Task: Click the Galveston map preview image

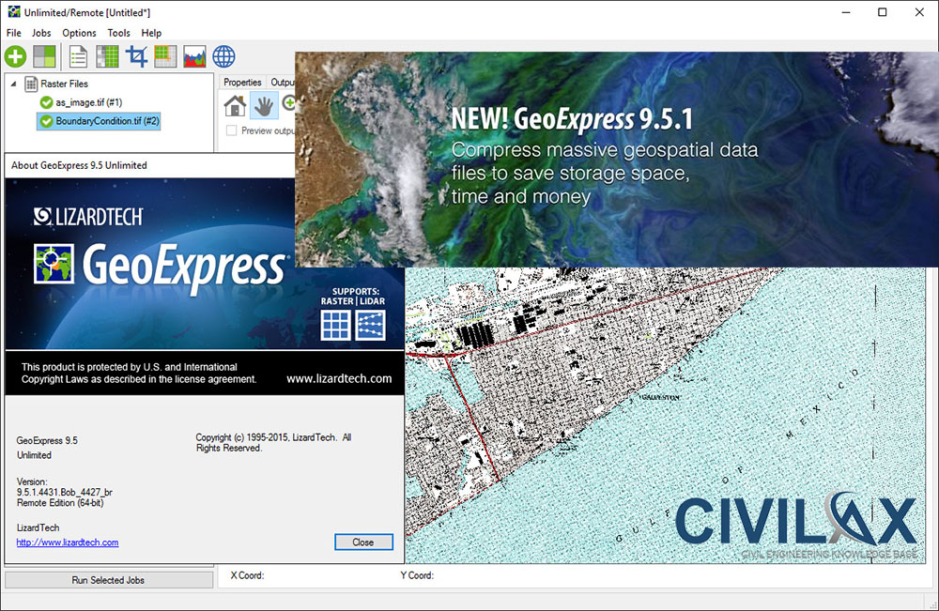Action: (x=665, y=415)
